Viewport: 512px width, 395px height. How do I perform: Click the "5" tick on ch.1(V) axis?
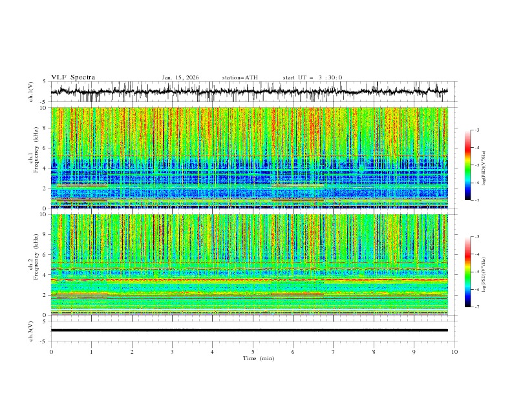(45, 81)
